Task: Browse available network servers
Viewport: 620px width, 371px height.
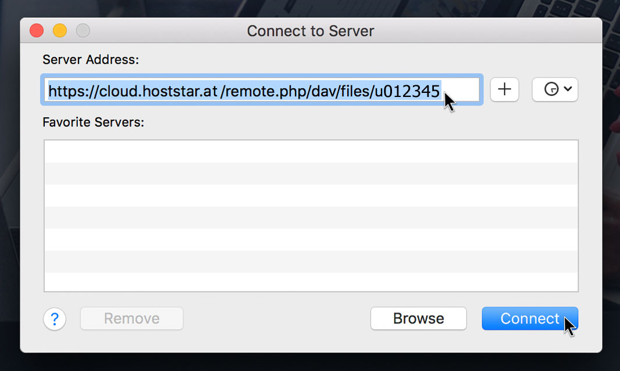Action: (418, 319)
